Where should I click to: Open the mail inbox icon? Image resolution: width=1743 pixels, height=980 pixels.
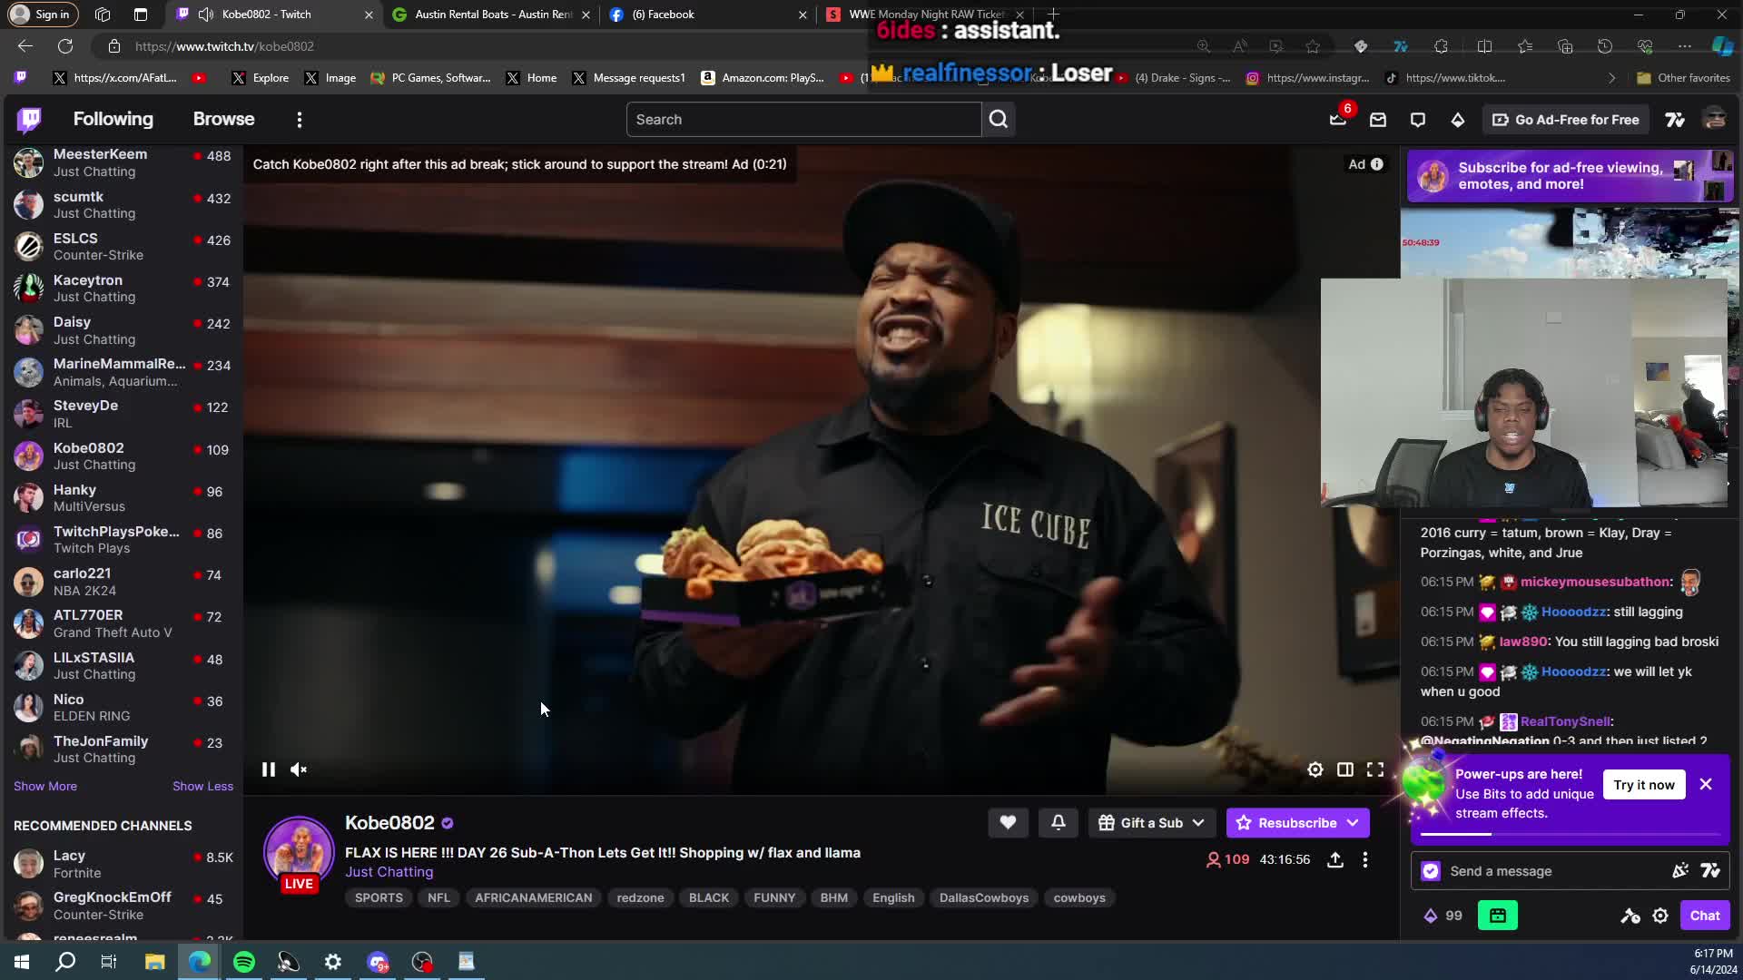1378,119
